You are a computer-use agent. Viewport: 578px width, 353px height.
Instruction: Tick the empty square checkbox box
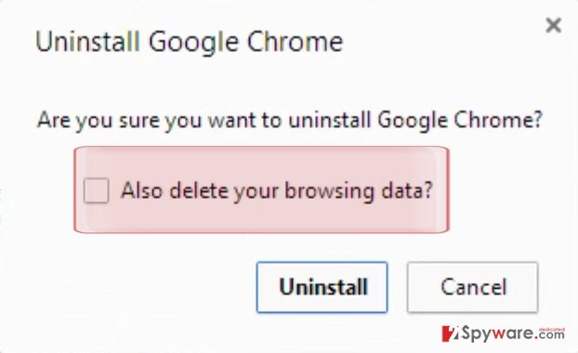click(96, 190)
